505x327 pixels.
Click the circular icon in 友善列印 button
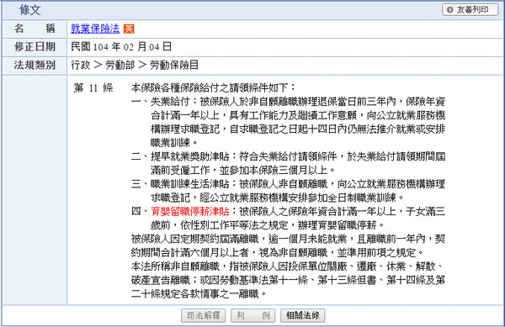click(450, 10)
